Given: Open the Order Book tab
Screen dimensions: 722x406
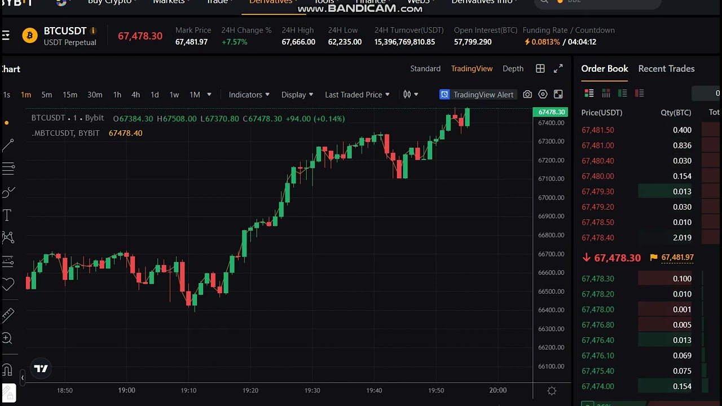Looking at the screenshot, I should 605,69.
